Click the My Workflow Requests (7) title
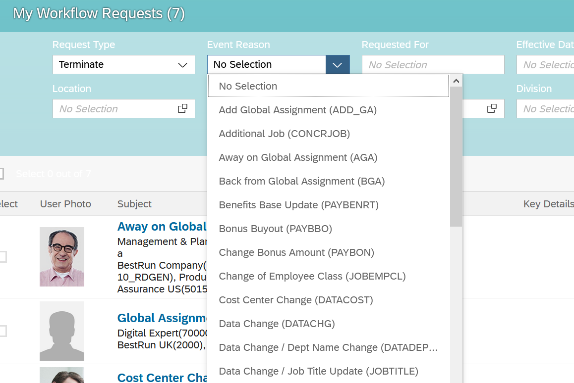Image resolution: width=574 pixels, height=383 pixels. click(99, 13)
